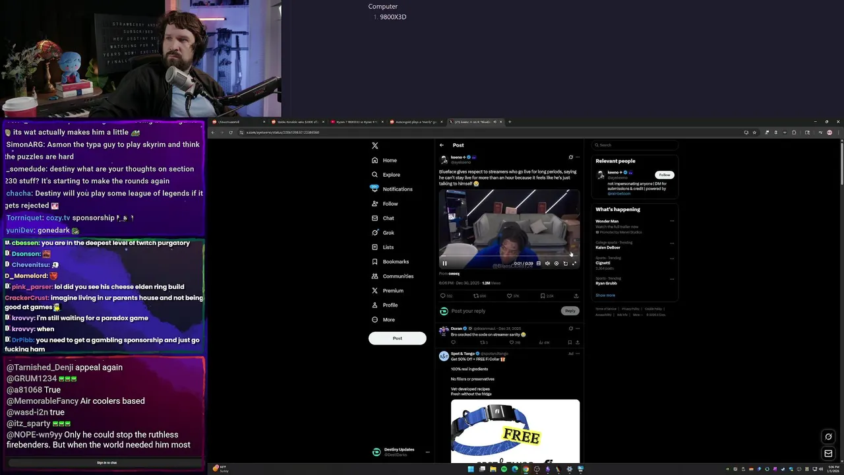844x475 pixels.
Task: Click the X logo above Home
Action: coord(375,146)
